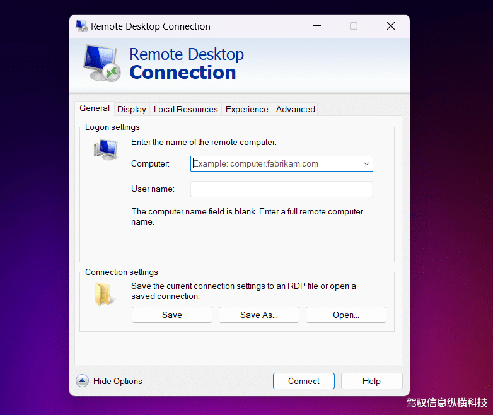Open the Experience tab
Image resolution: width=493 pixels, height=415 pixels.
[246, 109]
